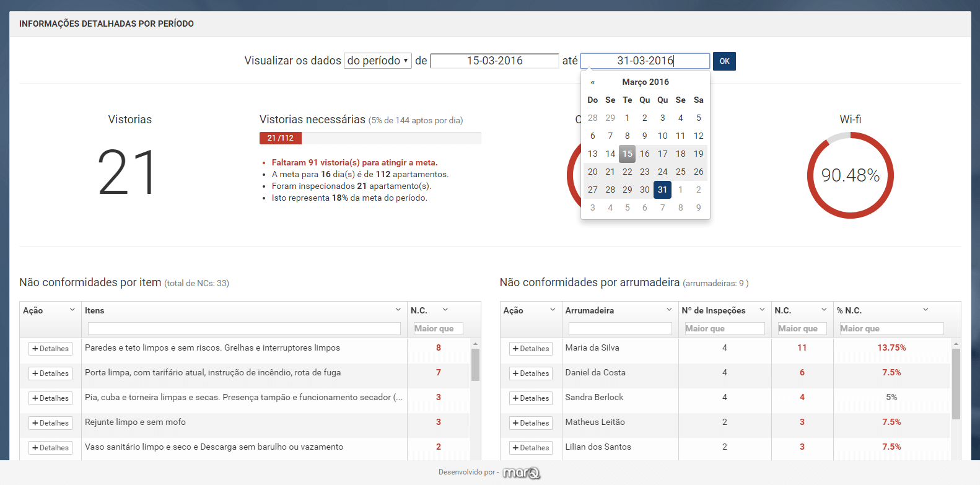The width and height of the screenshot is (980, 485).
Task: Focus the Itens filter text box
Action: coord(244,328)
